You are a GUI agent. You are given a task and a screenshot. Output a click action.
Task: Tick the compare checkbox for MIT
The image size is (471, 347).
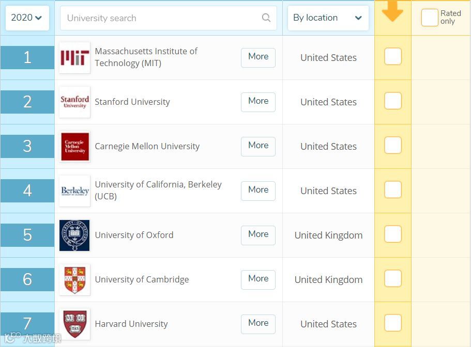click(x=393, y=56)
